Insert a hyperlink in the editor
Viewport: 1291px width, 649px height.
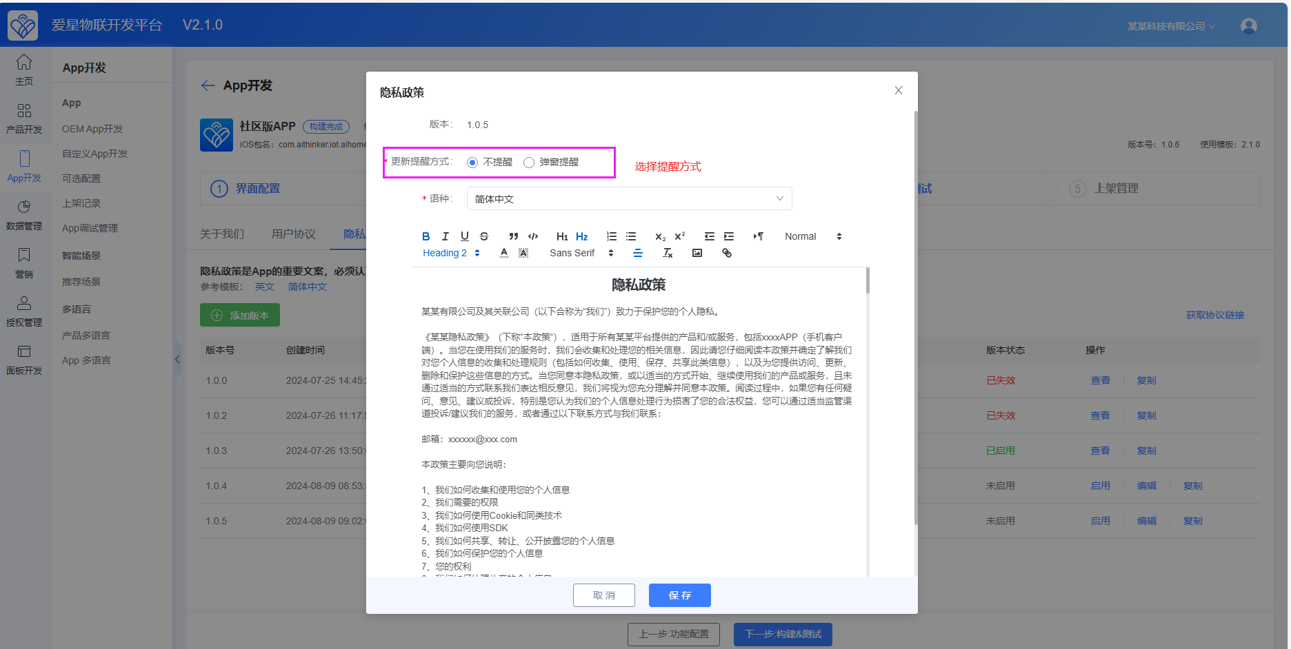pos(726,253)
